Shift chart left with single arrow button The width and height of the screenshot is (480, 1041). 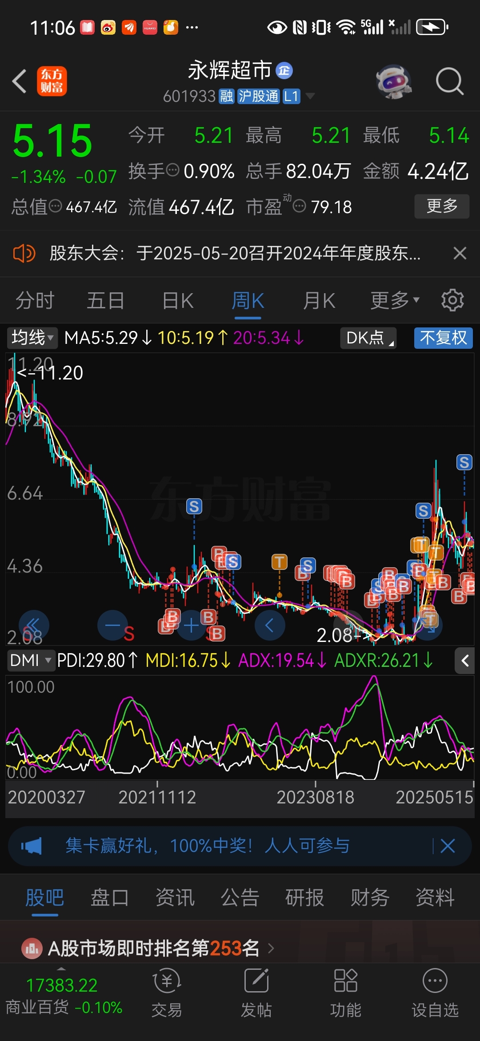click(270, 625)
